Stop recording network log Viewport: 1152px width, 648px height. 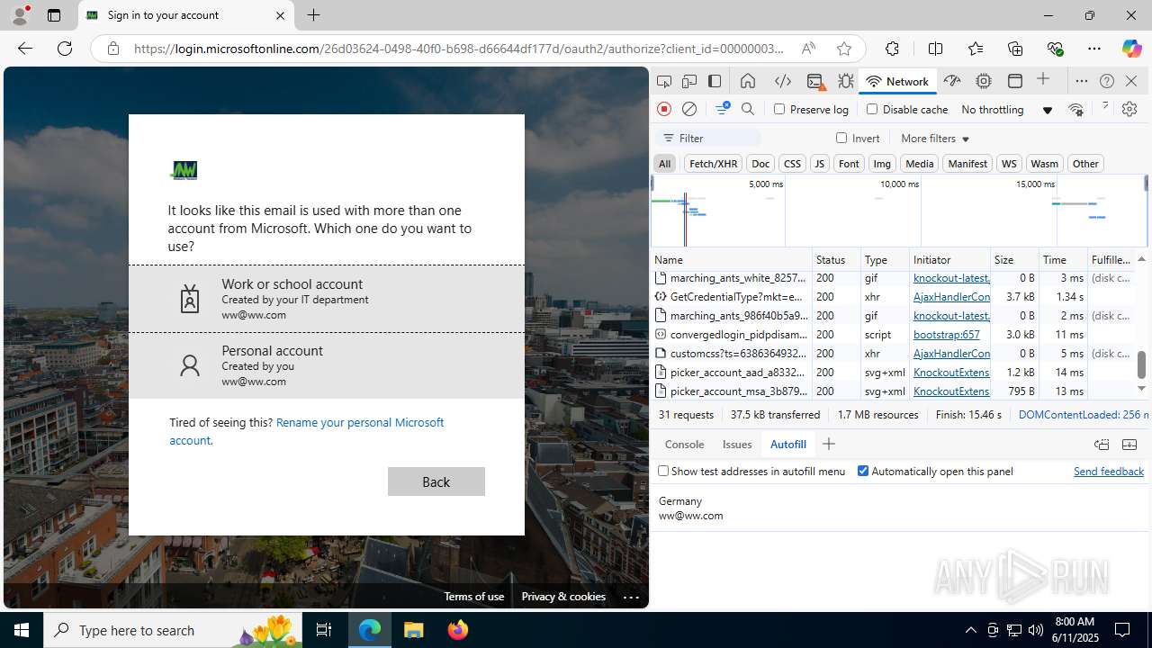(664, 109)
